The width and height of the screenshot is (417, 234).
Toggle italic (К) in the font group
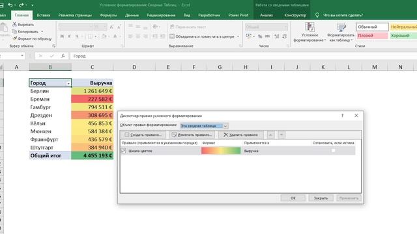click(69, 36)
